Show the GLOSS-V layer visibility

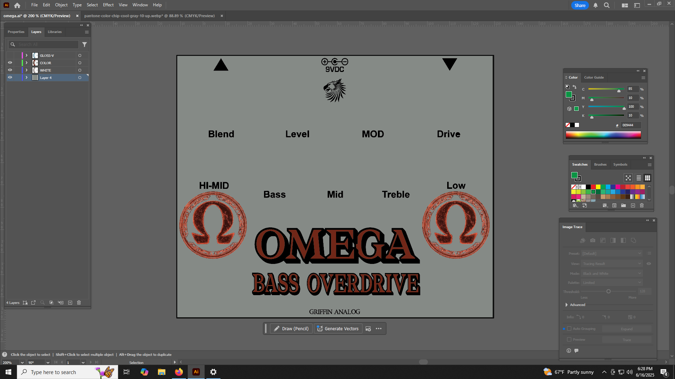click(x=10, y=55)
